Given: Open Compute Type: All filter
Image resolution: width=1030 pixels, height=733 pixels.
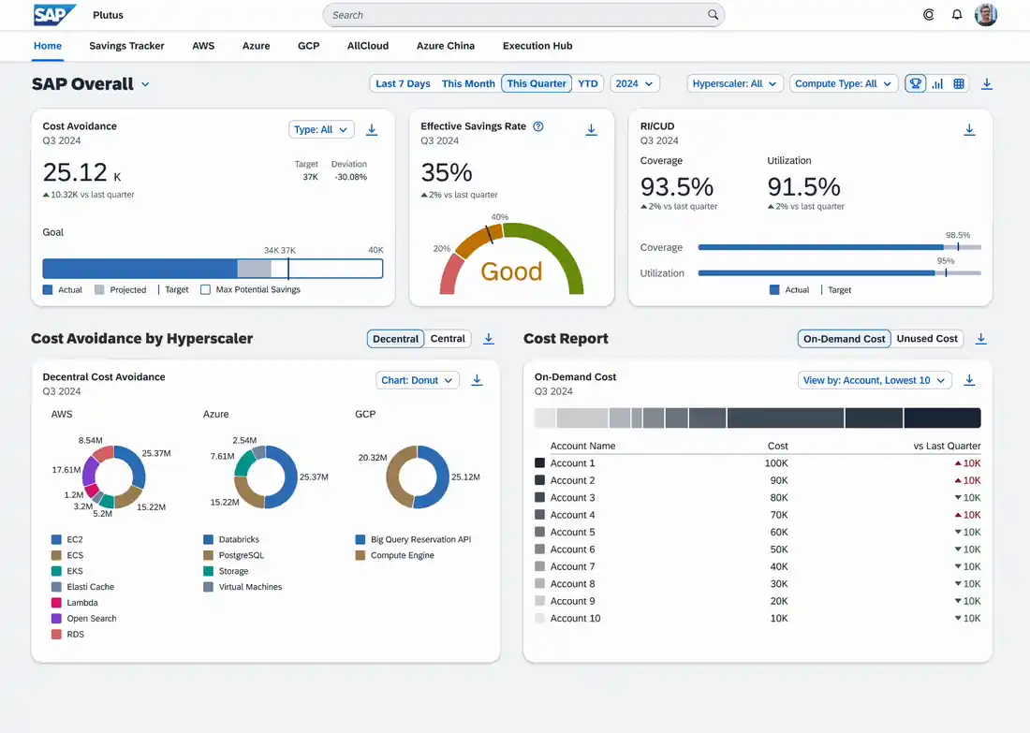Looking at the screenshot, I should pyautogui.click(x=844, y=83).
